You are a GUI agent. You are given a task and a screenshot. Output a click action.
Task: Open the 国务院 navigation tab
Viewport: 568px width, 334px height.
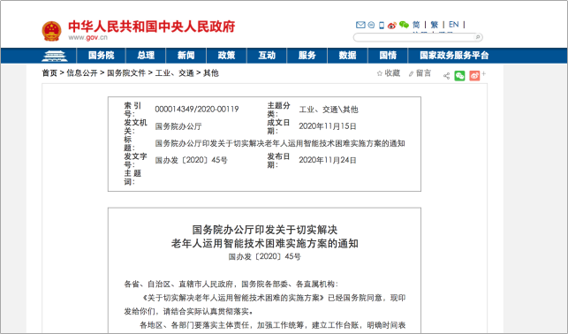tap(101, 56)
